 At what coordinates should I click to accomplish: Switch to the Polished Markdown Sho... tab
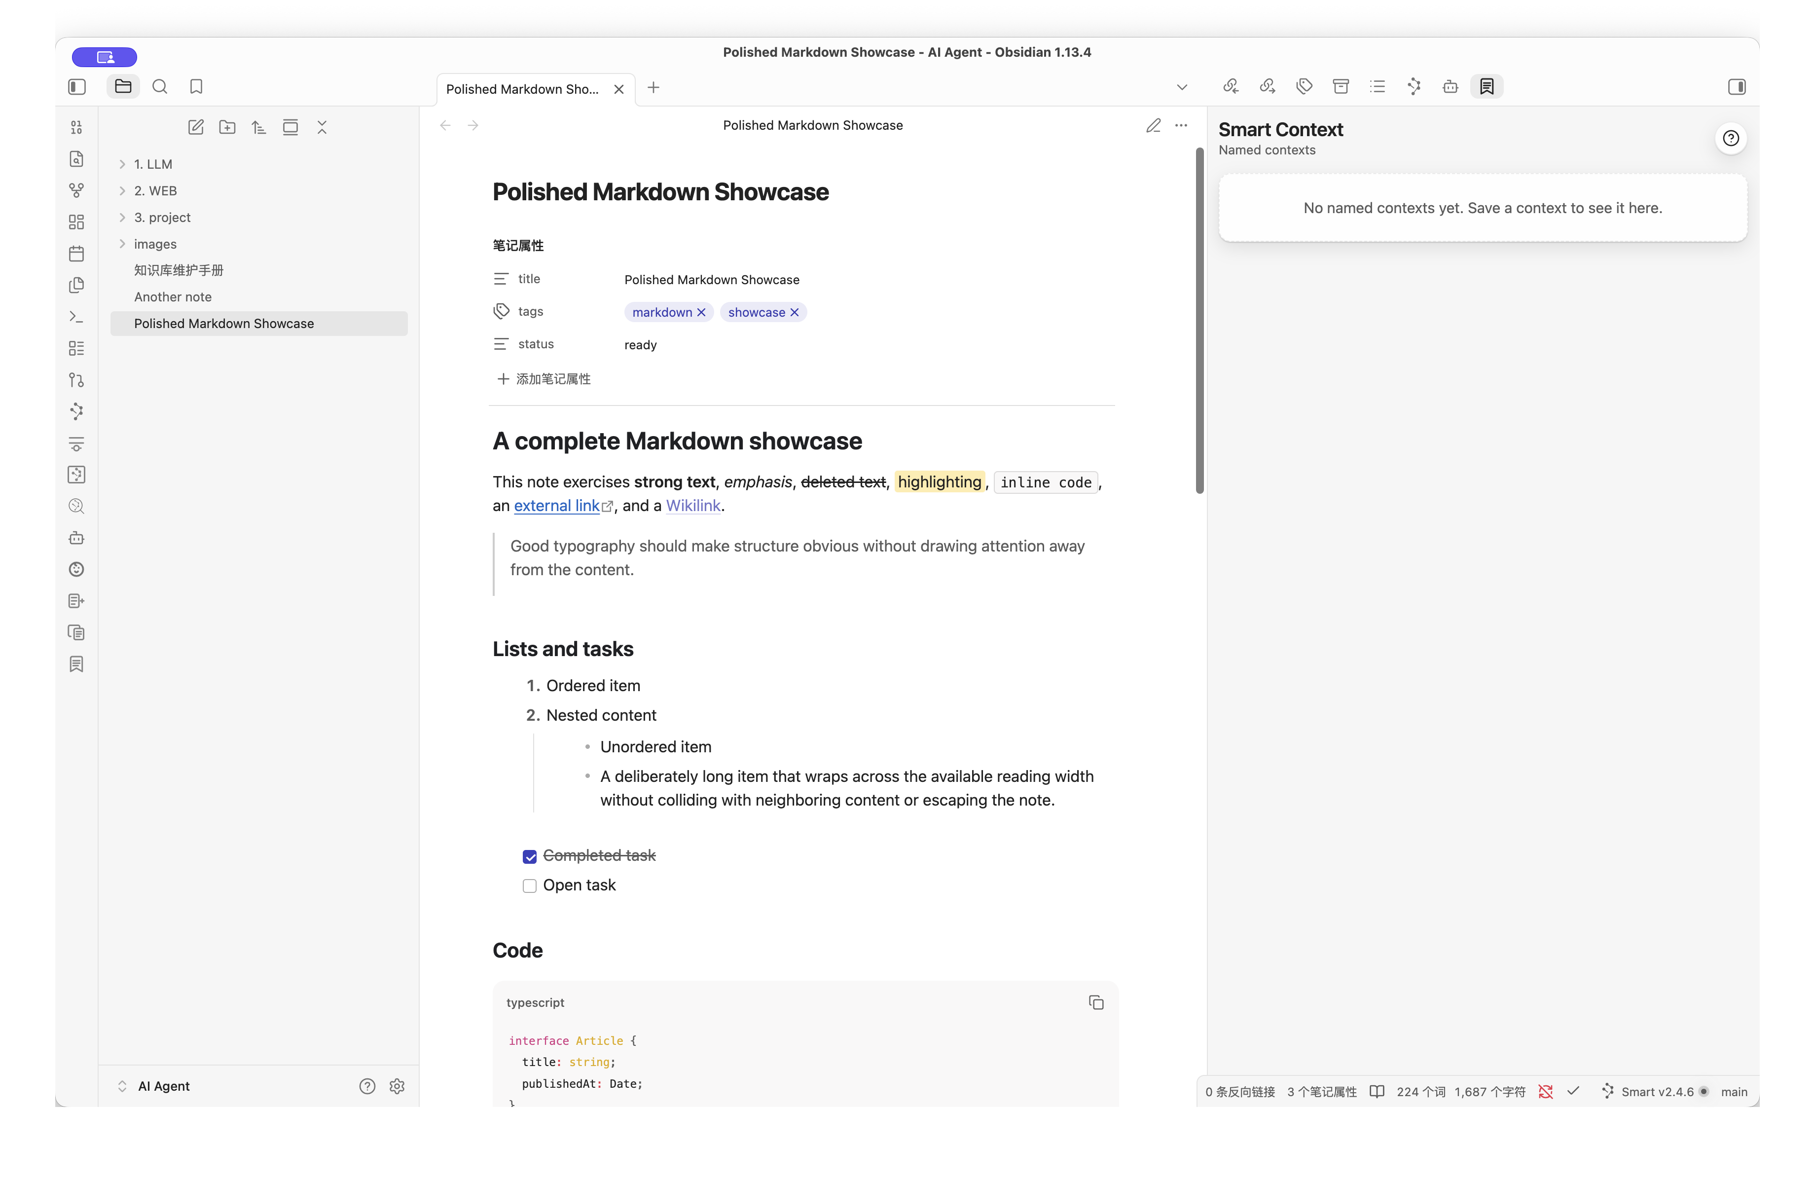tap(522, 89)
